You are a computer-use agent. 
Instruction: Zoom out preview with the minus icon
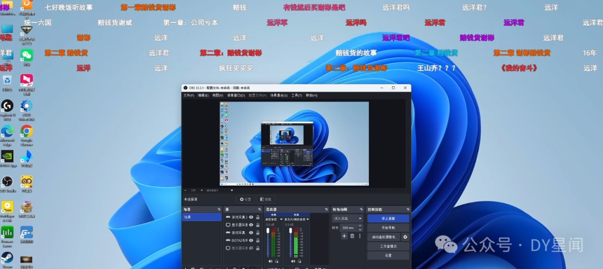[185, 190]
